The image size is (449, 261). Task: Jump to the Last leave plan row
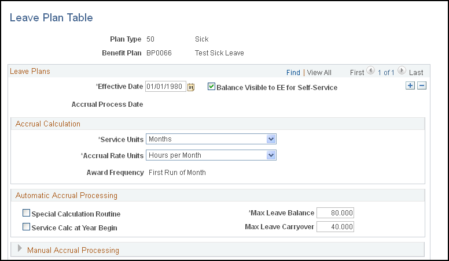click(x=416, y=73)
